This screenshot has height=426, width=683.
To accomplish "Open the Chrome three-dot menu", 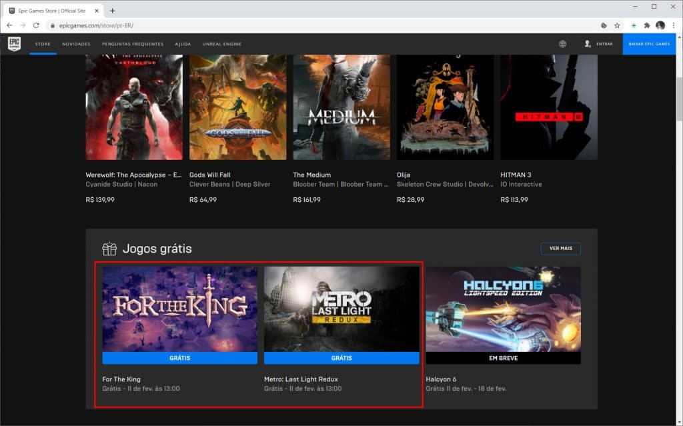I will point(674,26).
